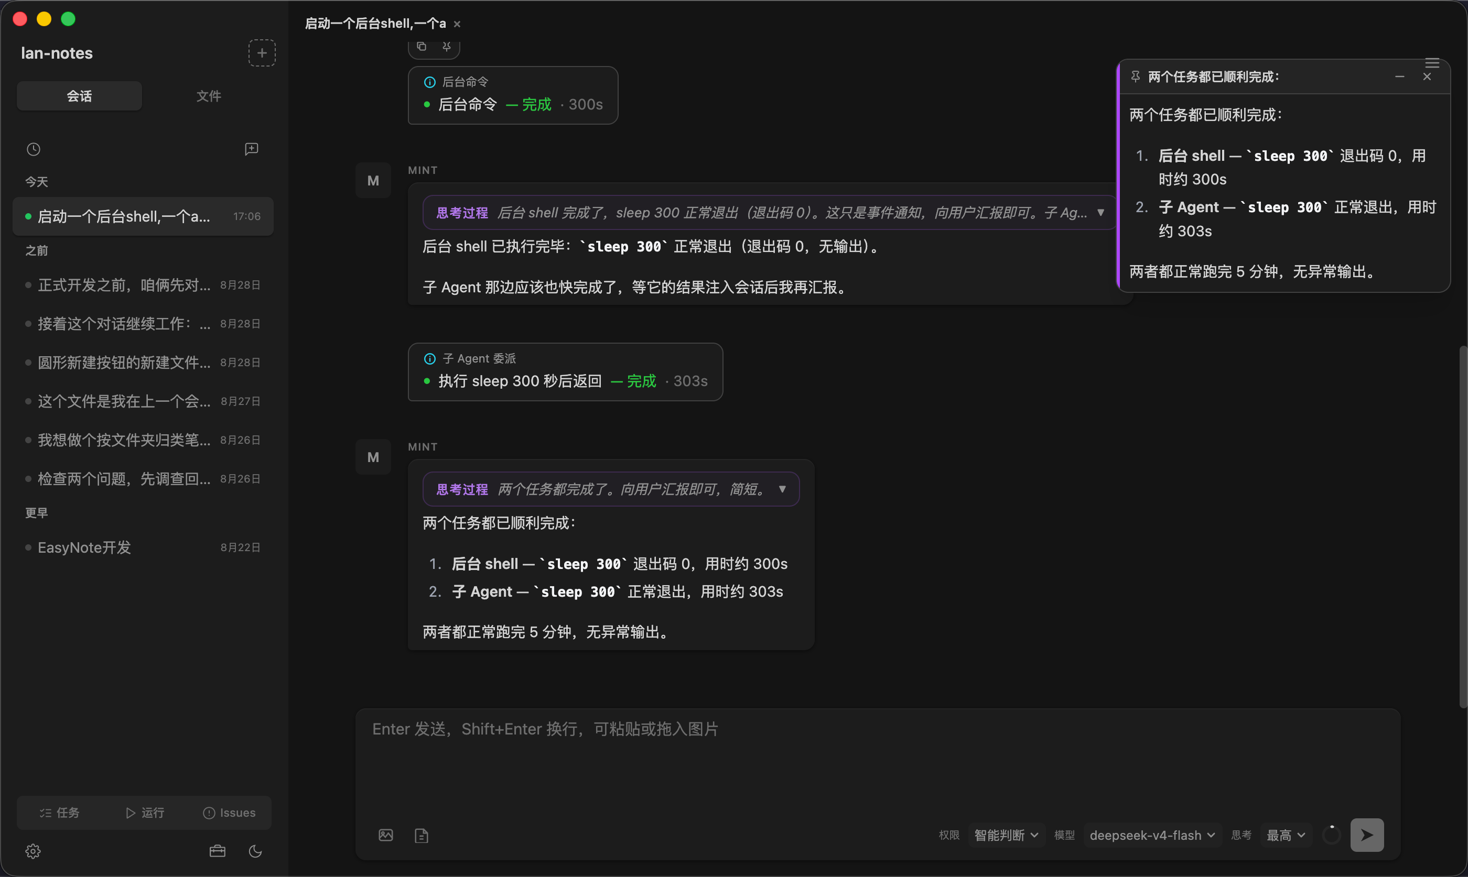Toggle dark mode moon icon
The height and width of the screenshot is (877, 1468).
255,851
